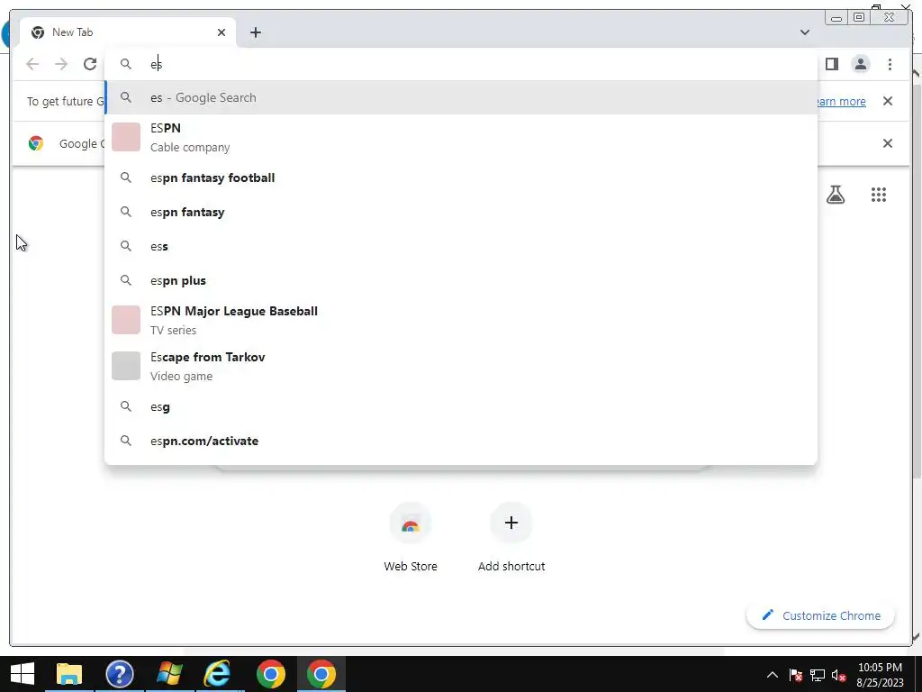Toggle the Chrome side panel icon
The width and height of the screenshot is (922, 692).
click(831, 64)
